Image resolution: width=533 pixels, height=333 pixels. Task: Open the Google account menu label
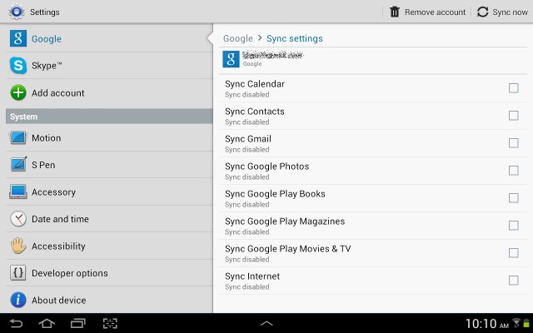tap(47, 39)
